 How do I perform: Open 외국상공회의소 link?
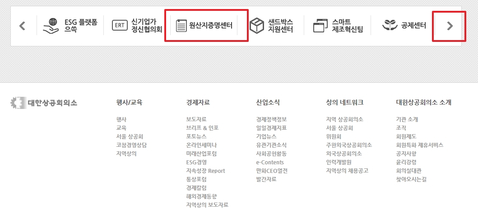344,154
